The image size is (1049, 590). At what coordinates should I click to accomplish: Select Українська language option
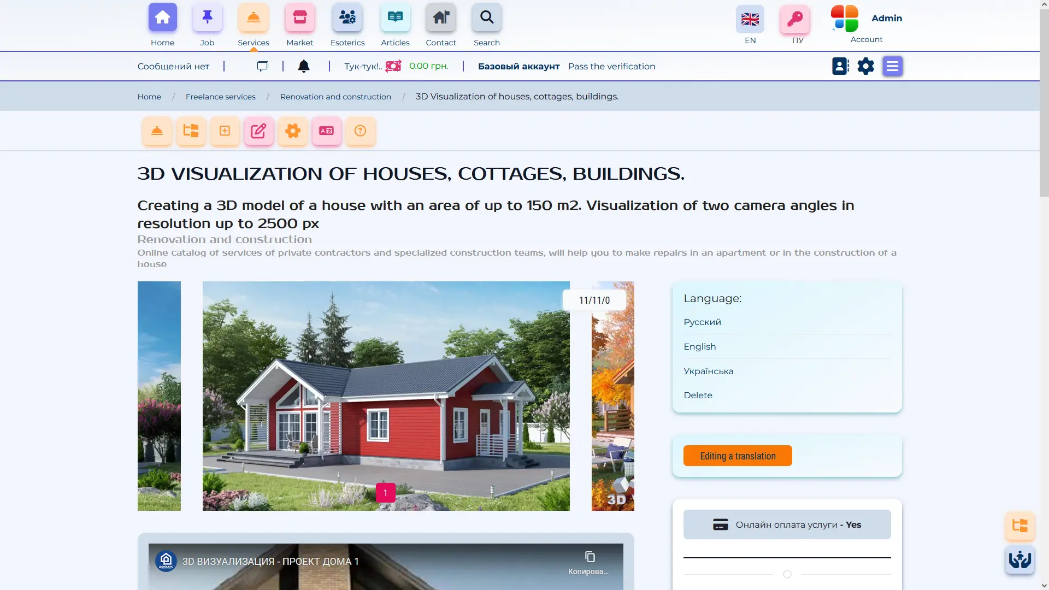pyautogui.click(x=709, y=371)
